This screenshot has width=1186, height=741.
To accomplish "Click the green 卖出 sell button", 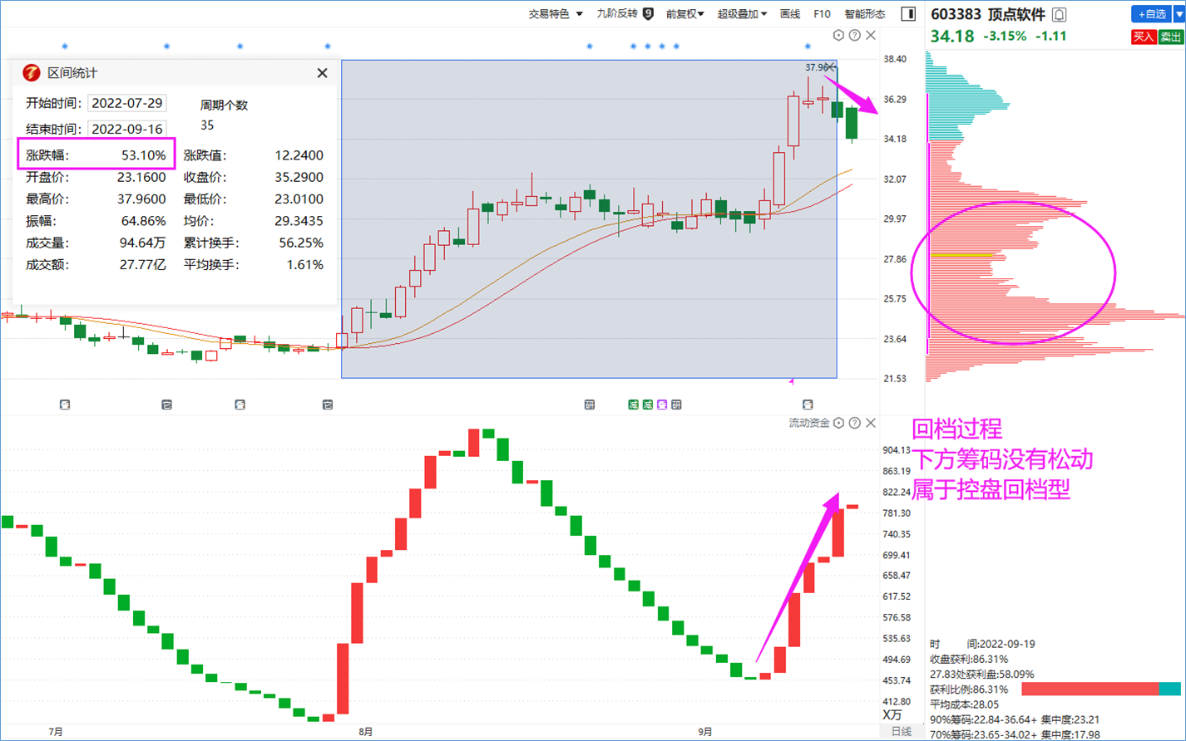I will [1170, 37].
